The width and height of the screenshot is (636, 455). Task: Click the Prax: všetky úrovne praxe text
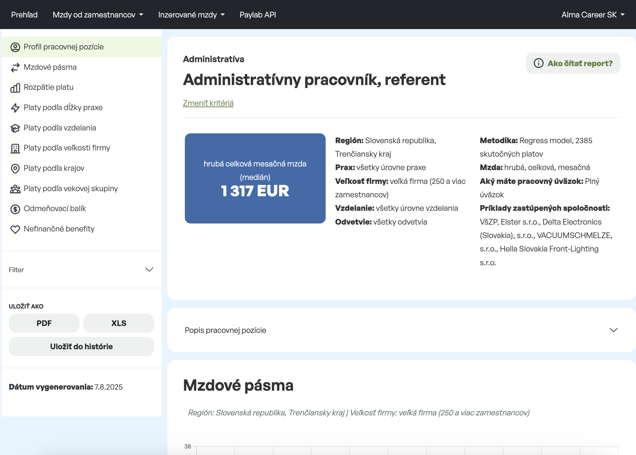click(x=381, y=168)
